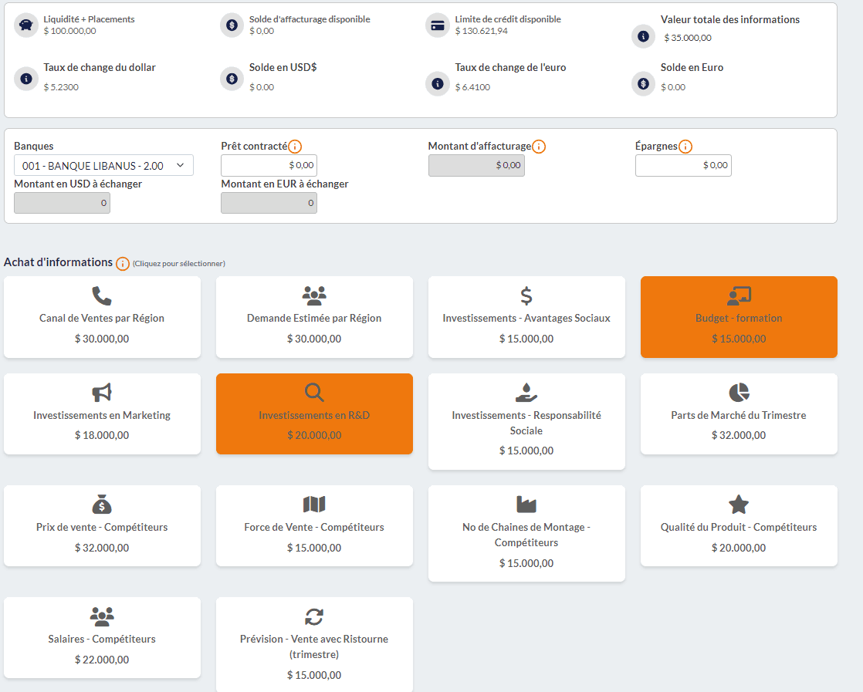Viewport: 863px width, 692px height.
Task: Deselect the Investissements en R&D information card
Action: pyautogui.click(x=314, y=414)
